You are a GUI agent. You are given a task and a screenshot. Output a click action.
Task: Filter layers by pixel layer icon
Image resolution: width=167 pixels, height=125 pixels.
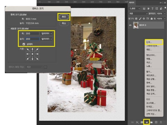pos(144,9)
